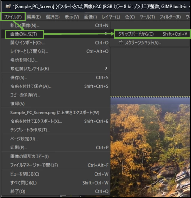The height and width of the screenshot is (198, 191).
Task: Select クリップボードから(C) in the submenu
Action: tap(152, 34)
